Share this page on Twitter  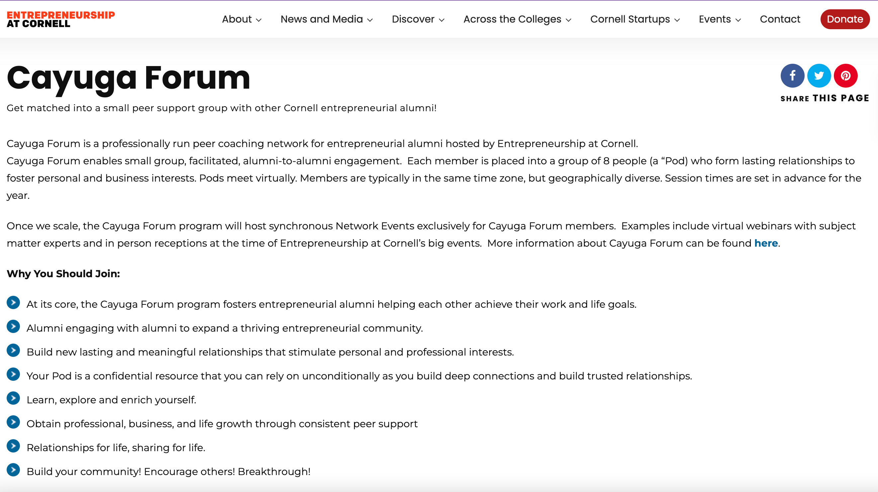click(x=819, y=76)
